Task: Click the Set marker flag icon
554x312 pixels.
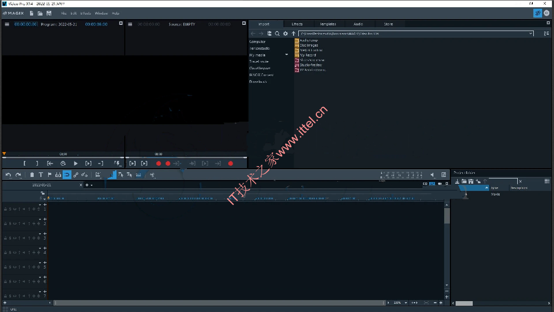Action: (50, 175)
